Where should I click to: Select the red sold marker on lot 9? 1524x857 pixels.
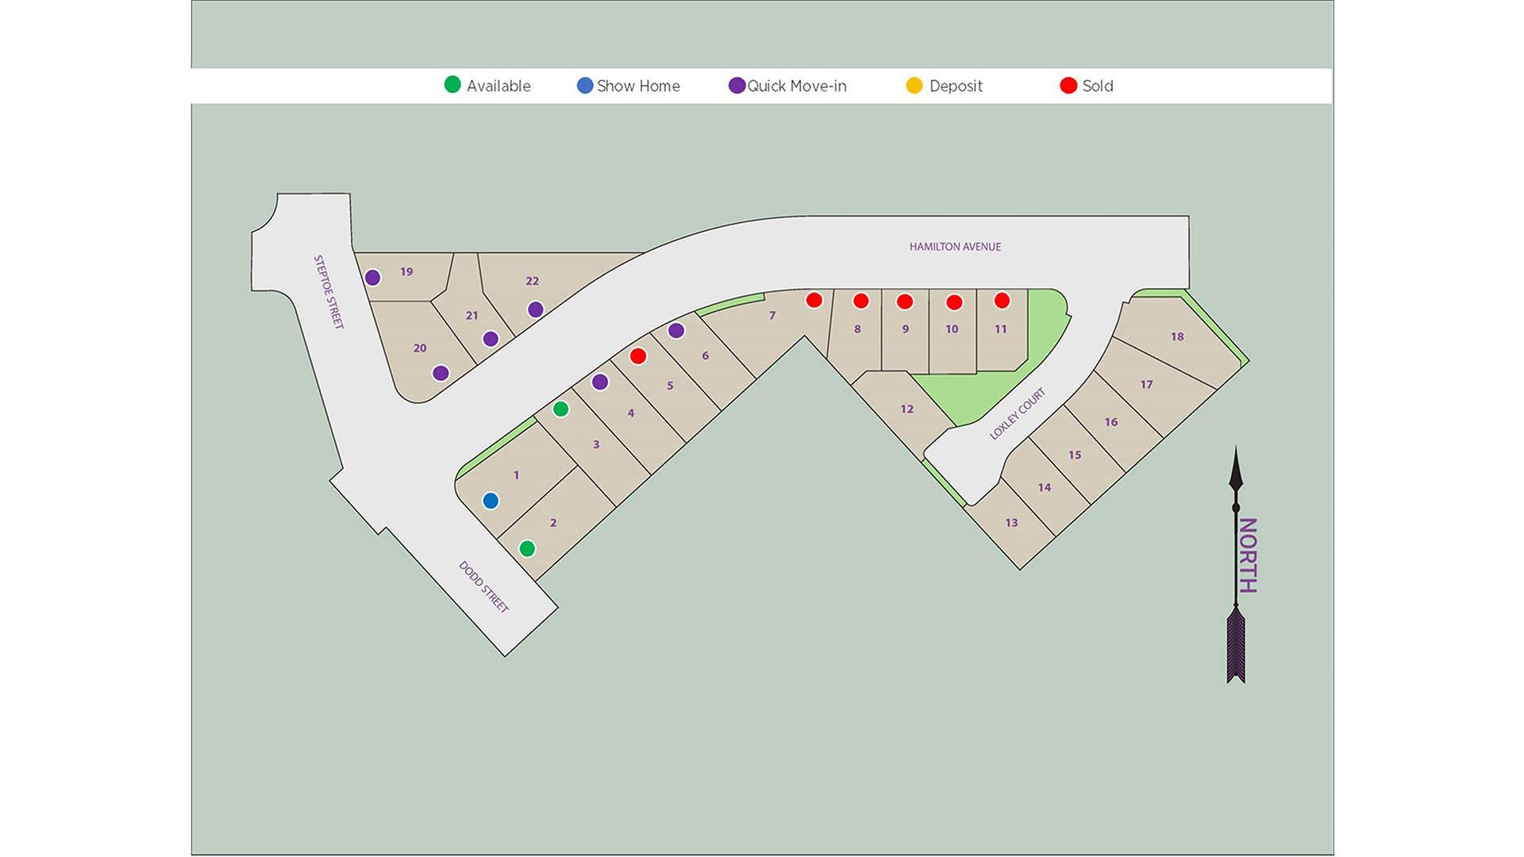[905, 302]
